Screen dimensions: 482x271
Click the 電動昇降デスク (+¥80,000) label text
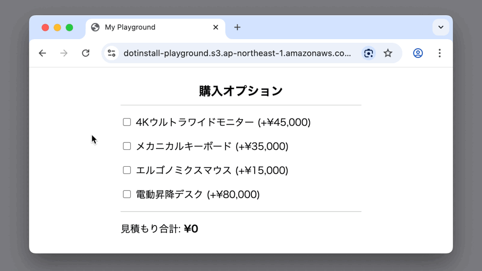point(198,195)
